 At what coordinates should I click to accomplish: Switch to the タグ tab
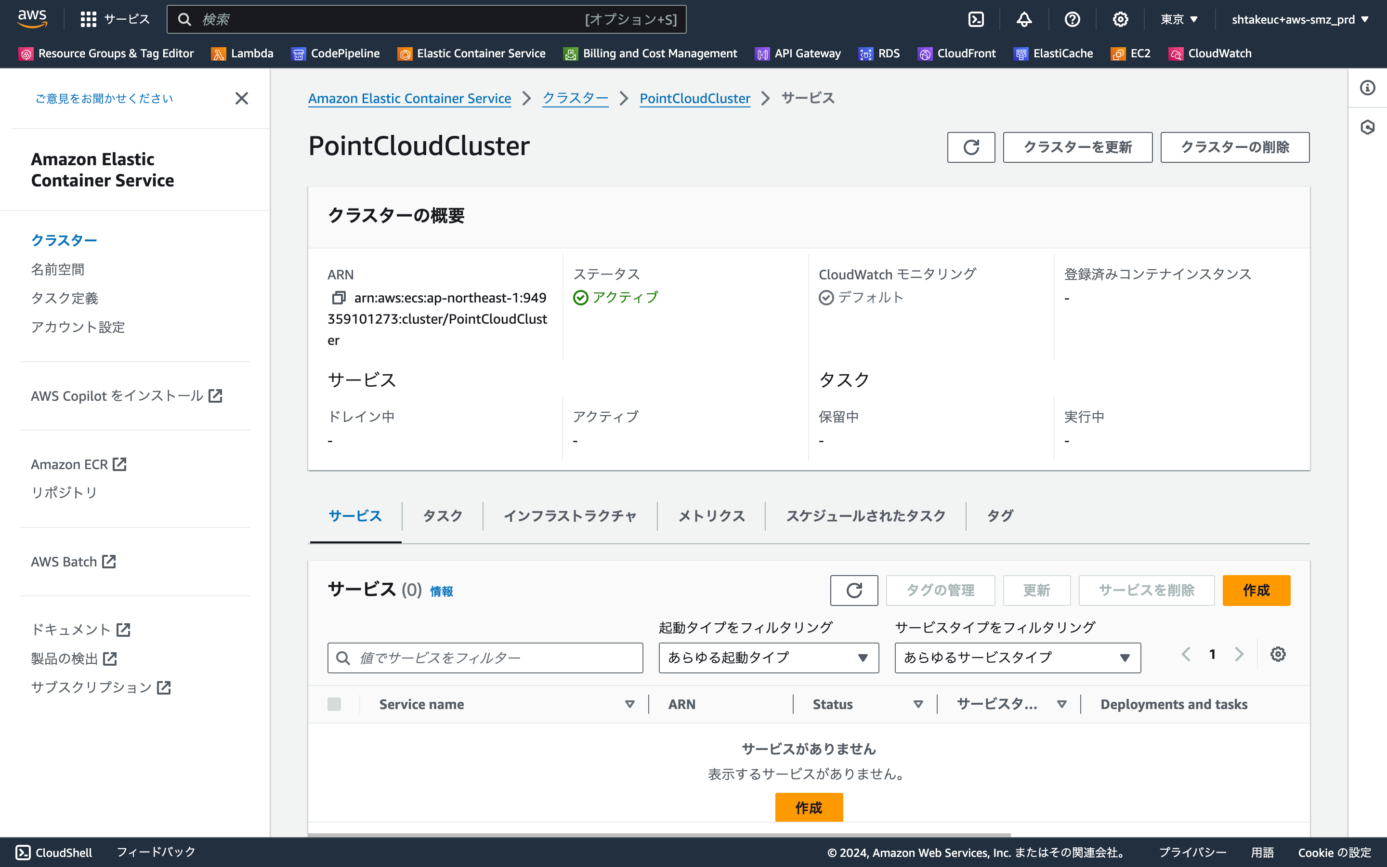point(1000,516)
